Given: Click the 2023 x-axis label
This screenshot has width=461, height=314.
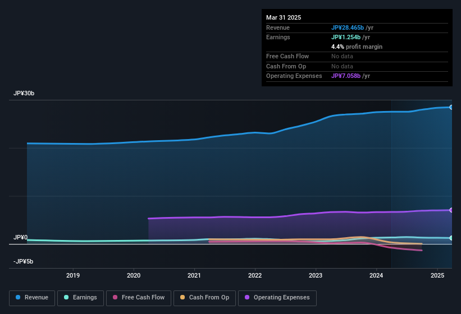Looking at the screenshot, I should [316, 275].
